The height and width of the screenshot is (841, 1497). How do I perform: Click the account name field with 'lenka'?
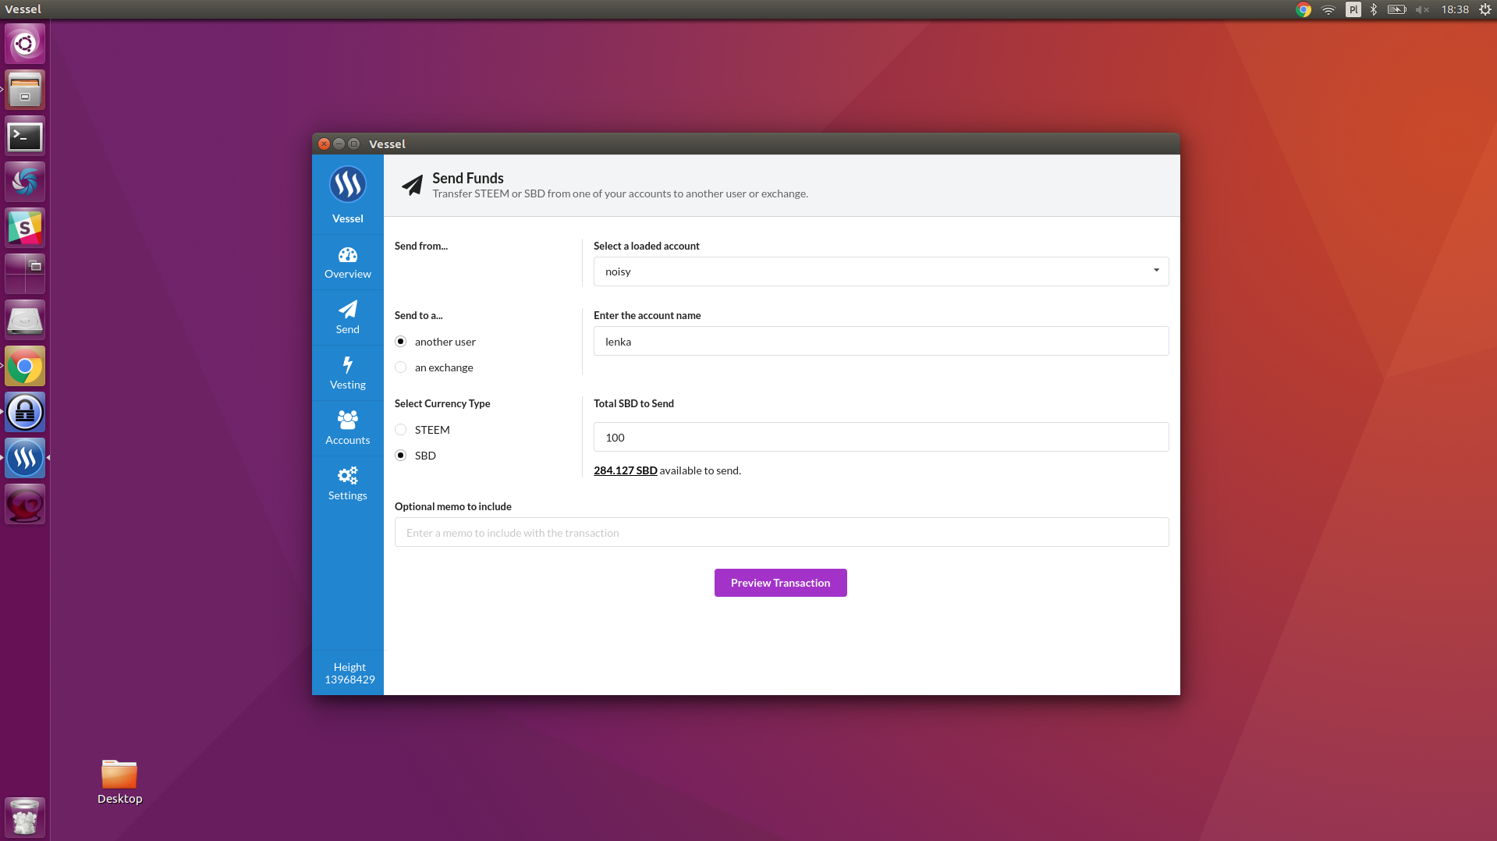881,341
